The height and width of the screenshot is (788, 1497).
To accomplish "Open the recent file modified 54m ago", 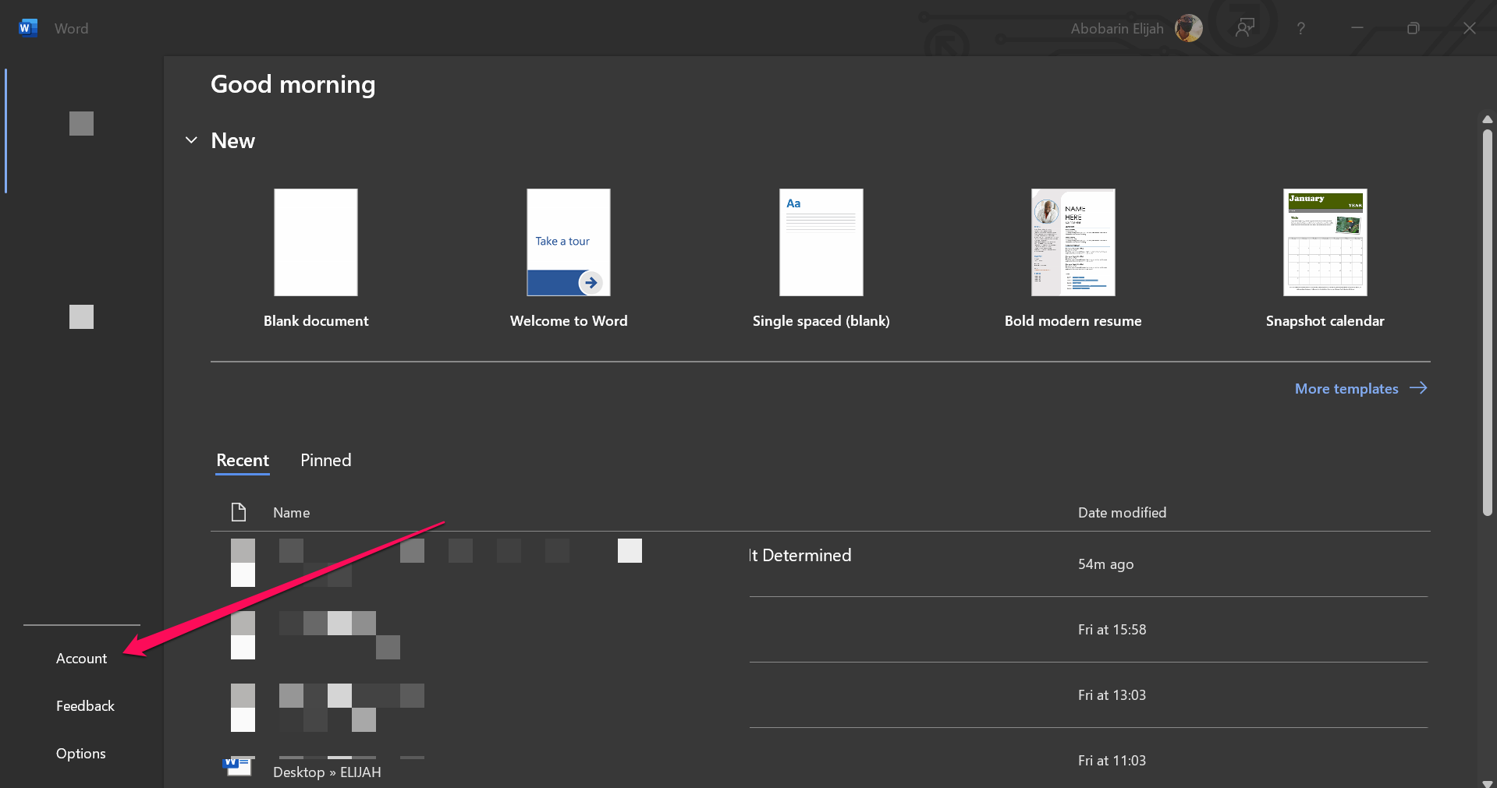I will point(800,556).
